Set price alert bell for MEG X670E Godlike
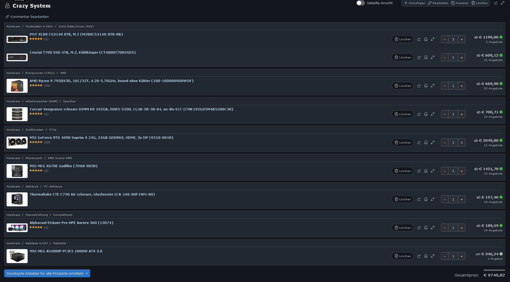Viewport: 510px width, 282px height. (x=426, y=171)
